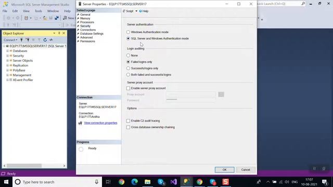Expand the PolyBase node
Image resolution: width=333 pixels, height=187 pixels.
point(7,71)
